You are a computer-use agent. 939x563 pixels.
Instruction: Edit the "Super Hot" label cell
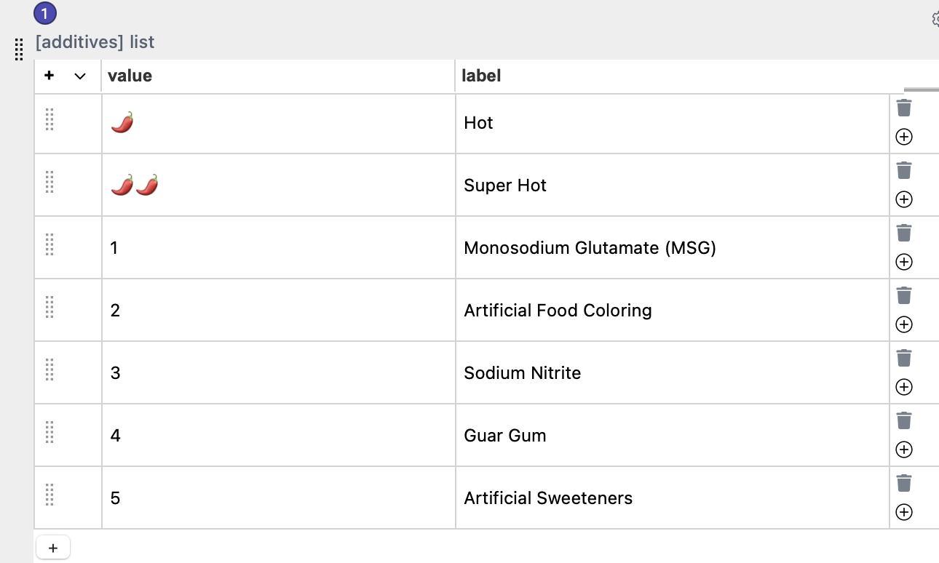[x=670, y=185]
